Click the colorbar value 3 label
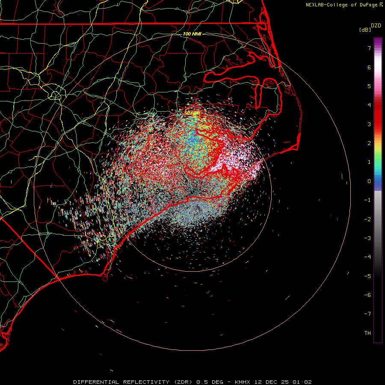This screenshot has width=385, height=385. (x=369, y=124)
